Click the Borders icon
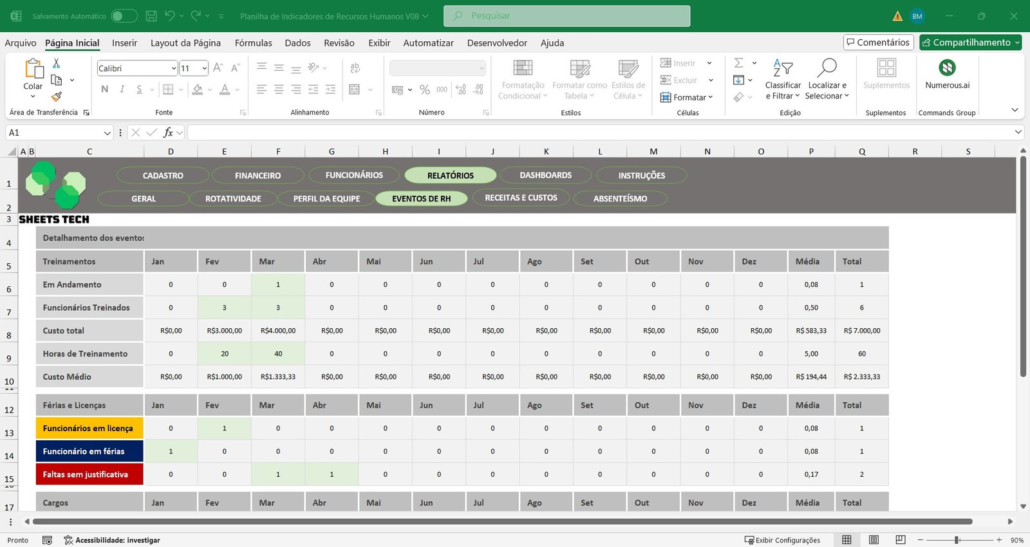Image resolution: width=1030 pixels, height=547 pixels. point(168,89)
